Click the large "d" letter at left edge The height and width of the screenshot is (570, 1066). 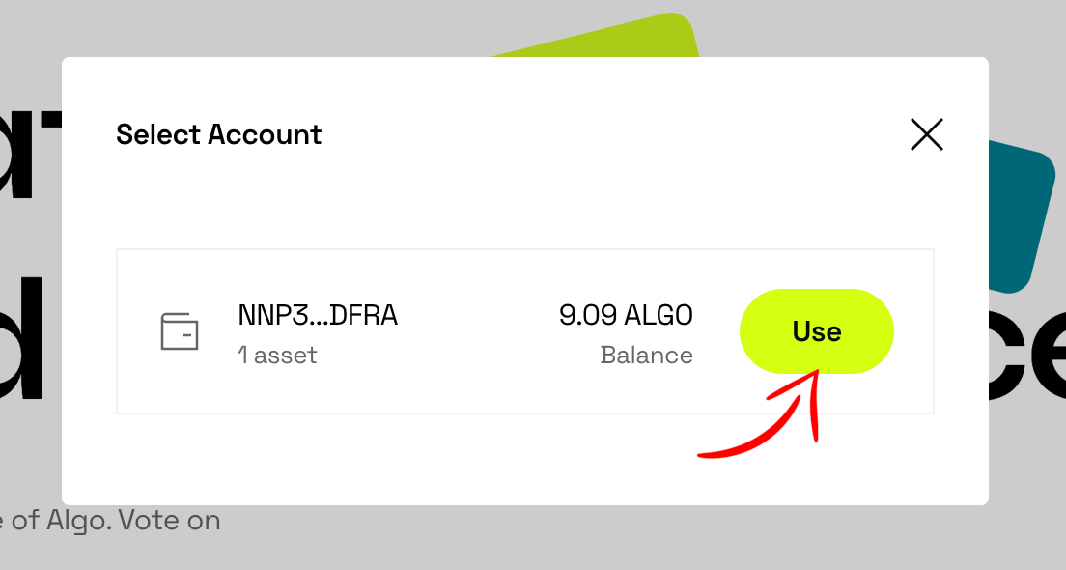click(24, 338)
